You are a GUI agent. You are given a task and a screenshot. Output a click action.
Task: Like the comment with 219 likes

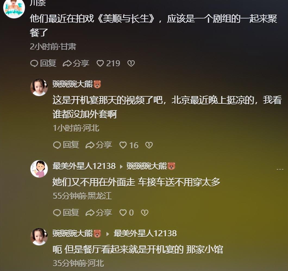click(x=108, y=63)
